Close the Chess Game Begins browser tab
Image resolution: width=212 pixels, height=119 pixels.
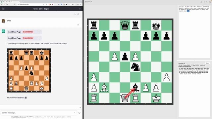pos(19,2)
